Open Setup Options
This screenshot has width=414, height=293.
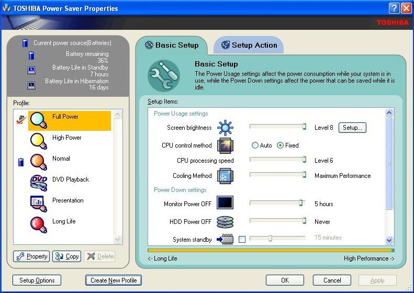click(x=37, y=280)
